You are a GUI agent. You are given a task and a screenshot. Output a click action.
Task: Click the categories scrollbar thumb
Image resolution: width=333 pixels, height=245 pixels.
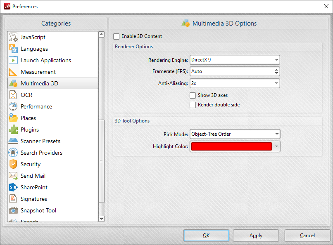(102, 161)
